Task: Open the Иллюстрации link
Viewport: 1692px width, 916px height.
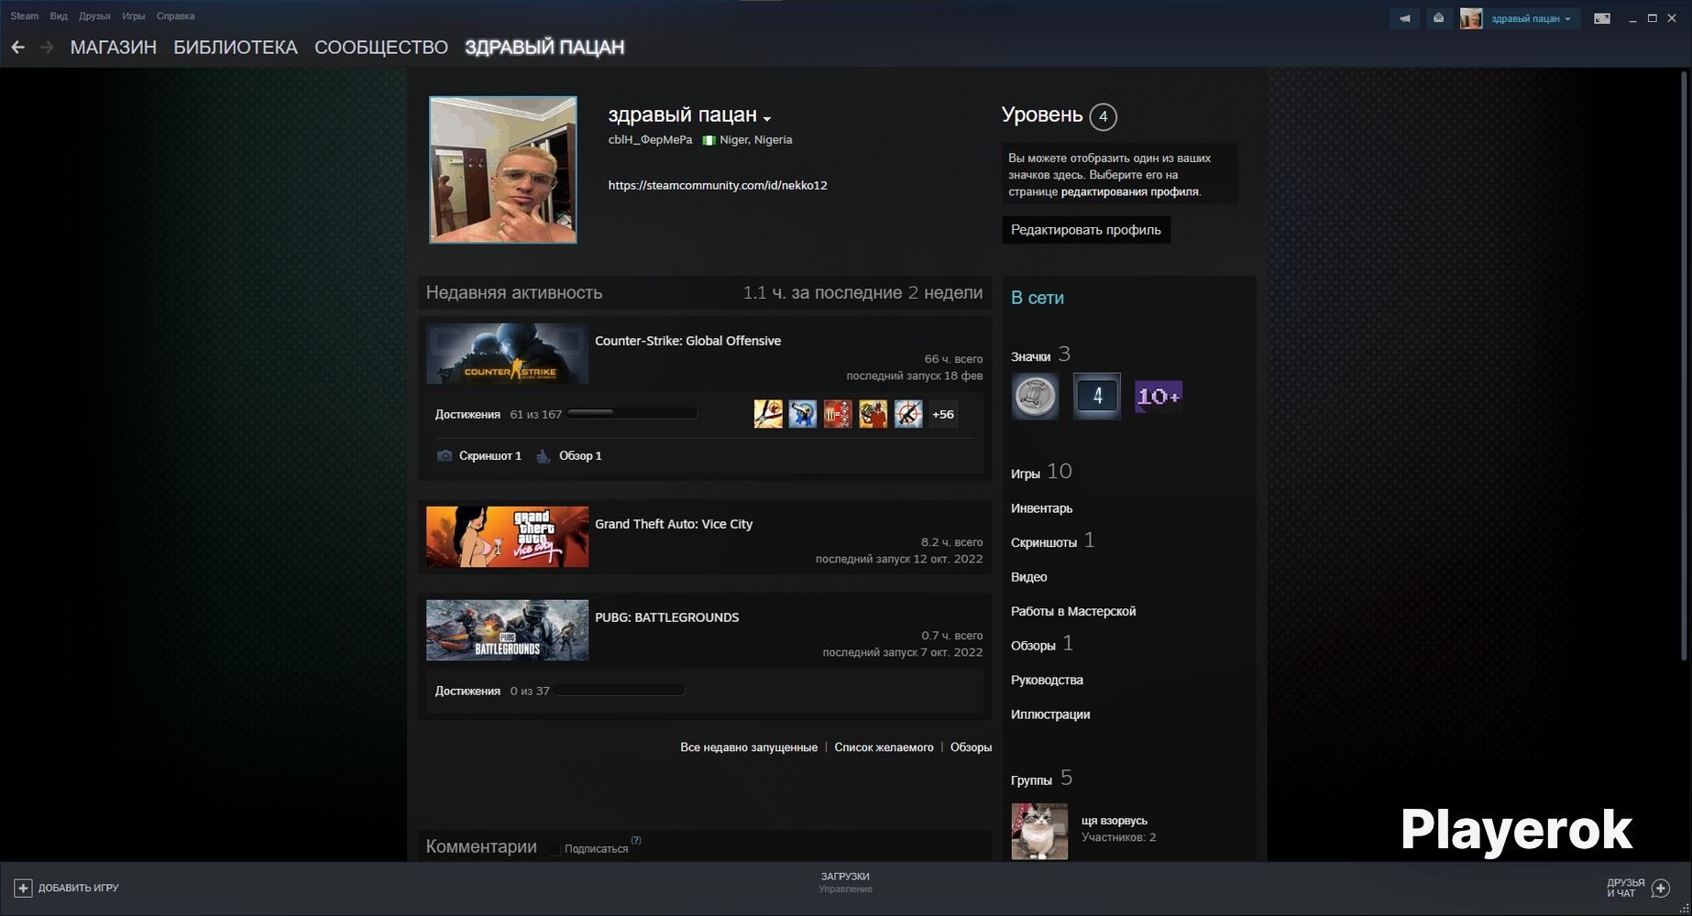Action: click(1050, 714)
